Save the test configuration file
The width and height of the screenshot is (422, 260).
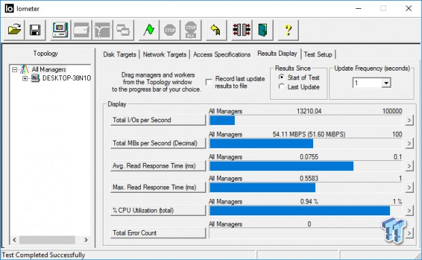35,30
